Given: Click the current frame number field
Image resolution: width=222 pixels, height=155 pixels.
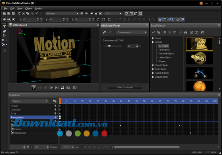Looking at the screenshot, I should pos(16,147).
